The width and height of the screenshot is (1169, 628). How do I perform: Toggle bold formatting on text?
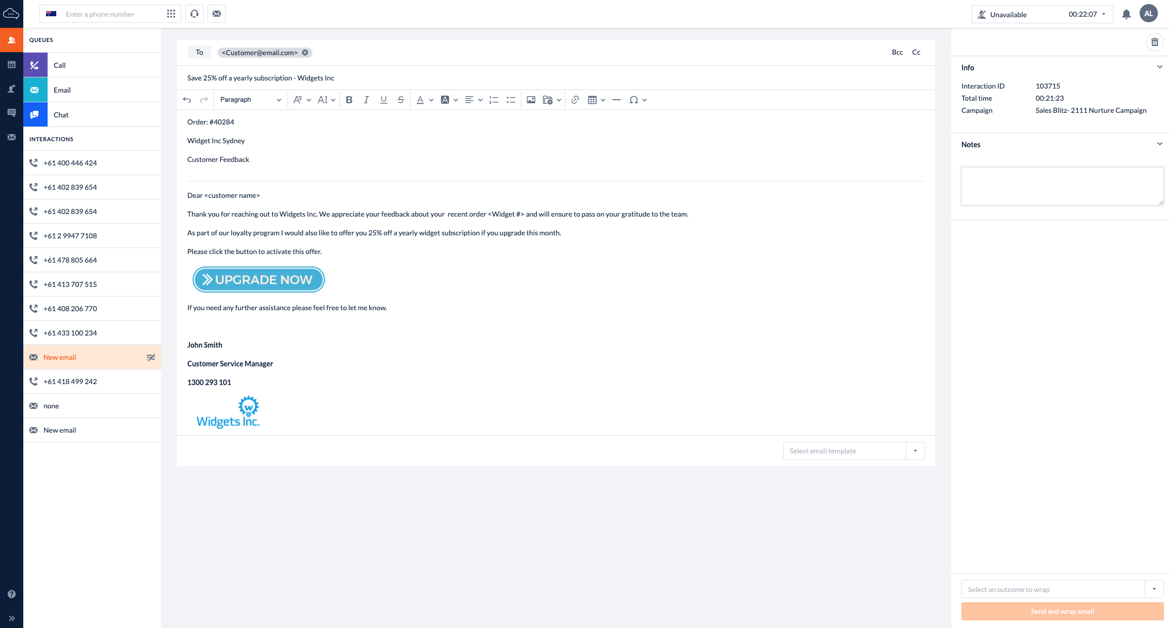point(349,99)
